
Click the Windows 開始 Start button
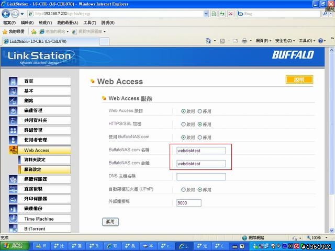[x=14, y=246]
